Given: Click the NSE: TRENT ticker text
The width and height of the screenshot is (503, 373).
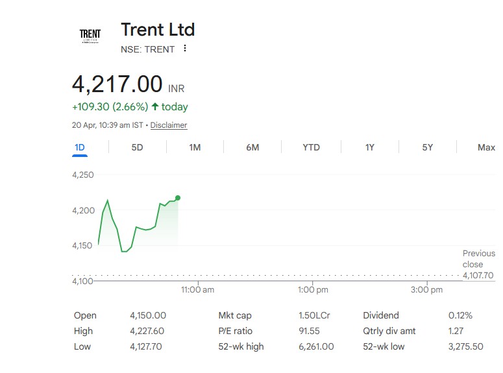Looking at the screenshot, I should pyautogui.click(x=147, y=49).
